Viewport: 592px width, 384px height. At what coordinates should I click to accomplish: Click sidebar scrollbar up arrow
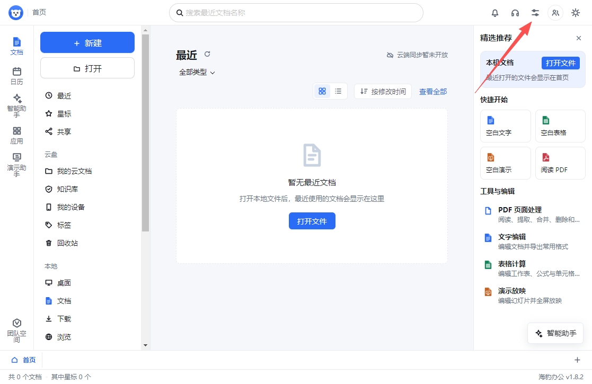click(x=145, y=30)
